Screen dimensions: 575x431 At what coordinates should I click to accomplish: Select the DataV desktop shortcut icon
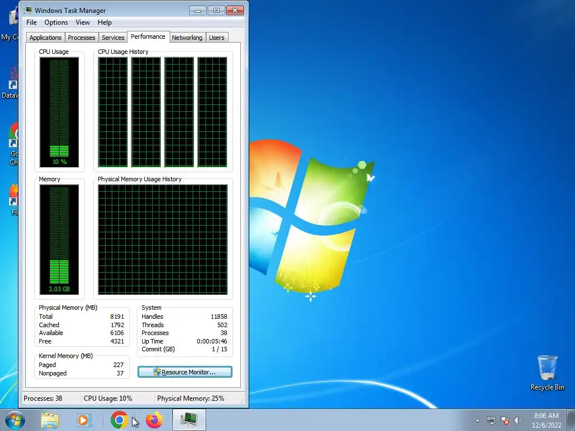click(x=10, y=82)
